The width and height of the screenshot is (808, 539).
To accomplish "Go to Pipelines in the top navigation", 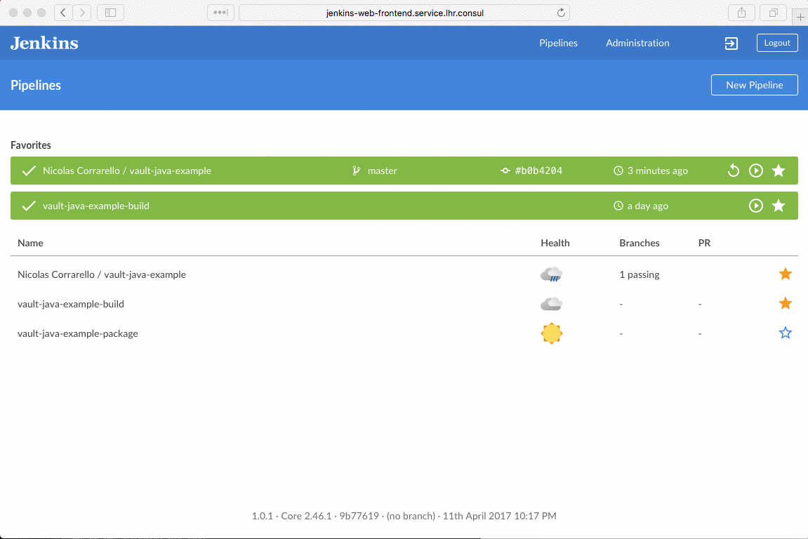I will point(558,43).
